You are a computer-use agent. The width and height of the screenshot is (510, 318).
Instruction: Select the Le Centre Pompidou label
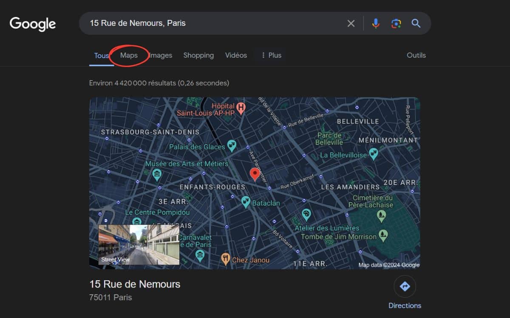156,212
